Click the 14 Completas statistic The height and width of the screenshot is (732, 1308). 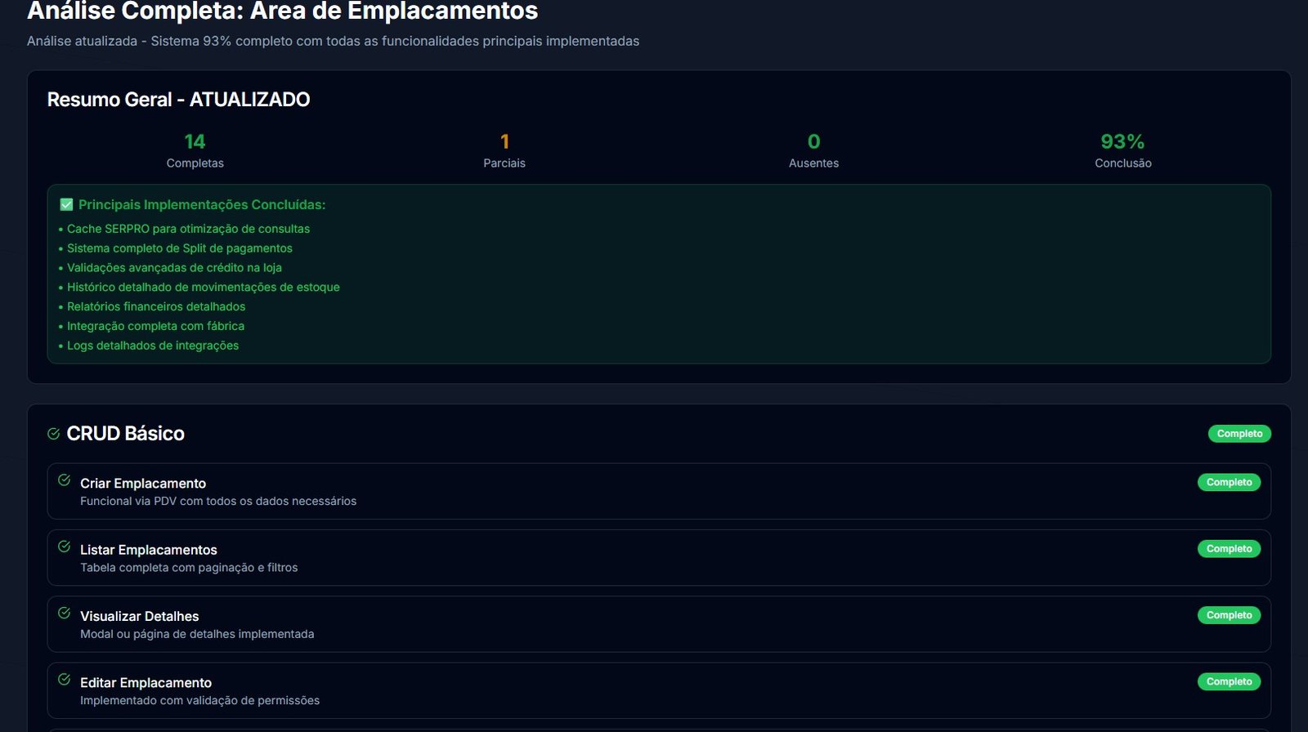pyautogui.click(x=195, y=142)
